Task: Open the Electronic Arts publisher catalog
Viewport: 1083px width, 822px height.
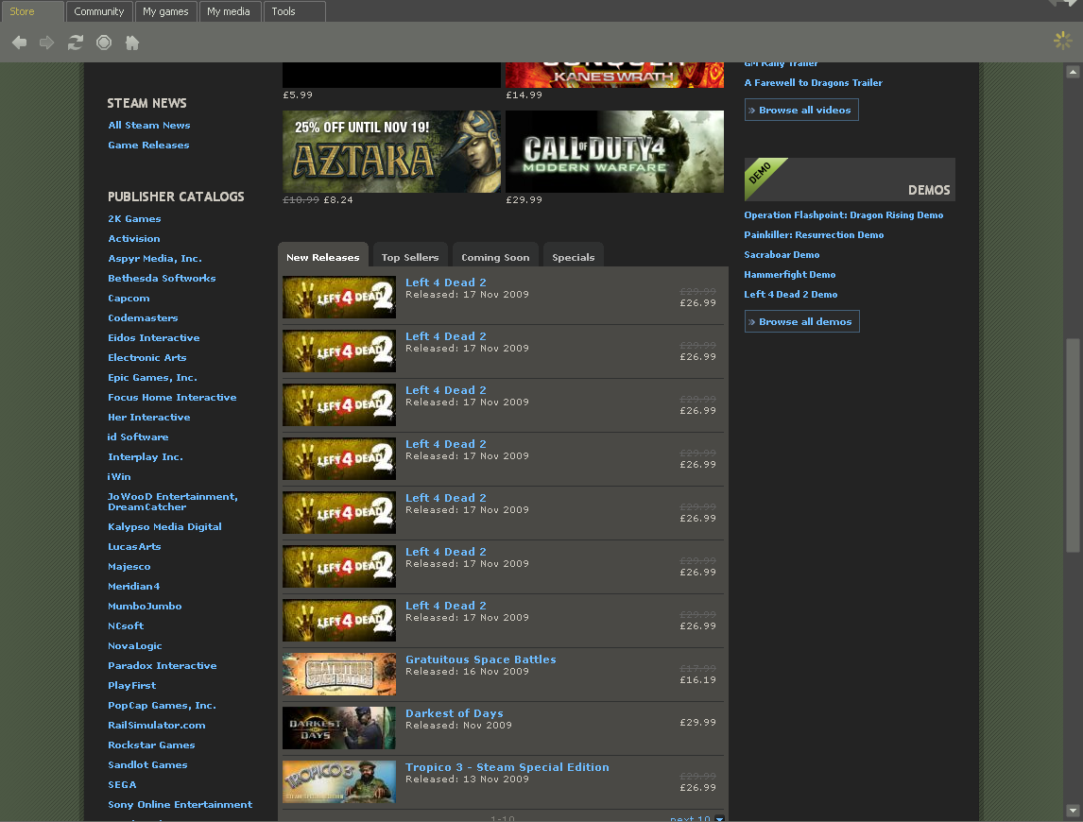Action: (x=147, y=357)
